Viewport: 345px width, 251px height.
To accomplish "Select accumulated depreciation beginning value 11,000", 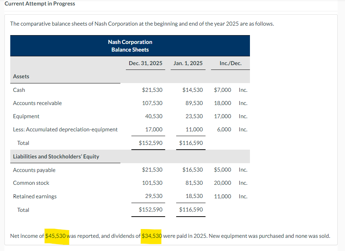I will (194, 130).
